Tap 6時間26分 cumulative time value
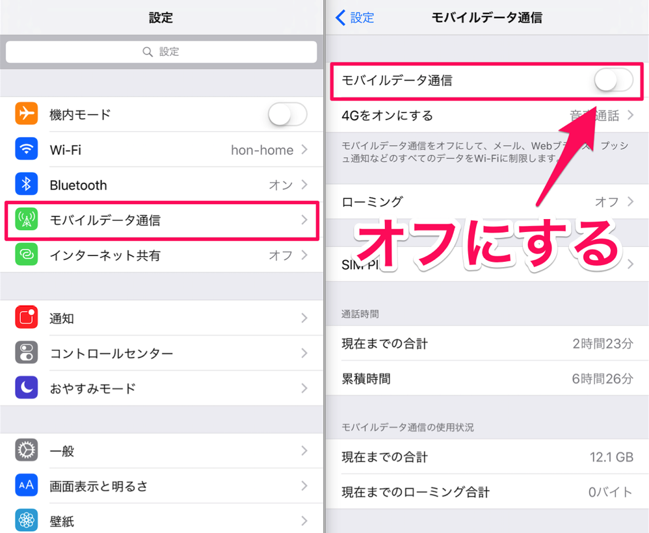 click(x=603, y=379)
